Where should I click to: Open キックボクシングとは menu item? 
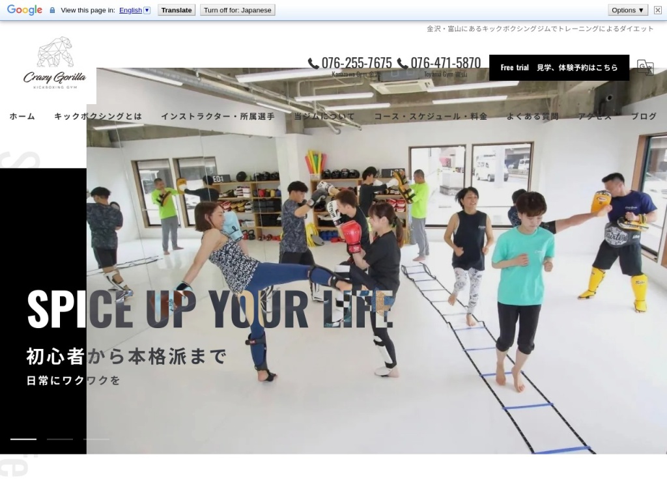[98, 116]
